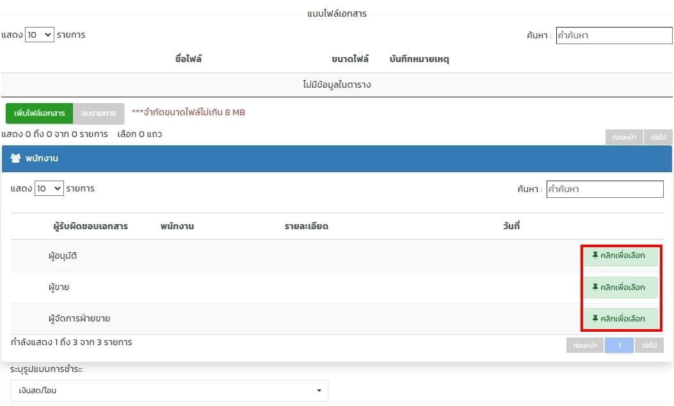674x406 pixels.
Task: Go to ต่อไป page of document files table
Action: tap(658, 137)
